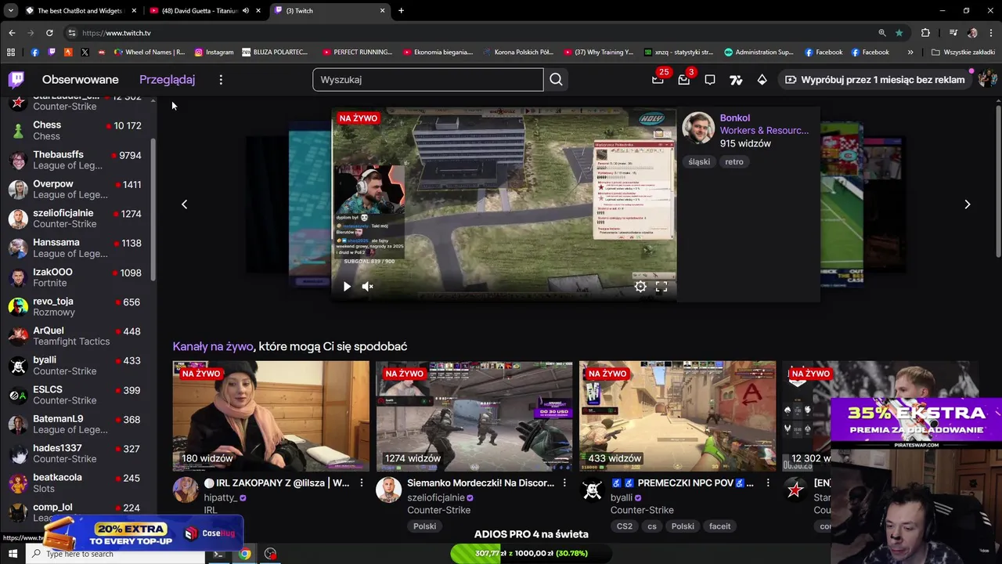Open ESLCS channel in sidebar
The height and width of the screenshot is (564, 1002).
[x=78, y=395]
